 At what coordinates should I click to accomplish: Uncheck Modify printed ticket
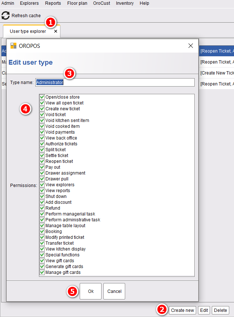tap(42, 237)
